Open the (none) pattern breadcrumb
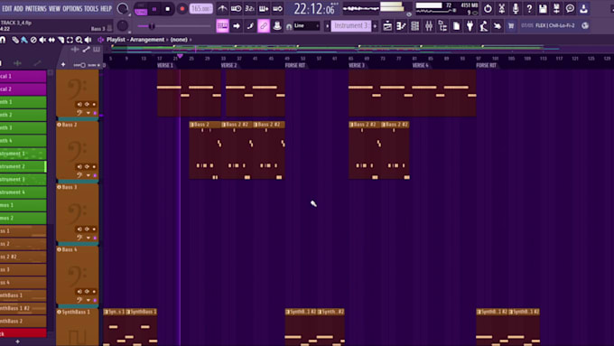Screen dimensions: 614x346 pos(179,40)
